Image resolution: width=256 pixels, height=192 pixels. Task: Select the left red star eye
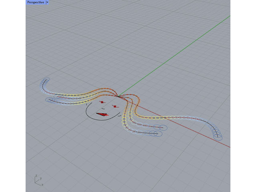pyautogui.click(x=102, y=102)
